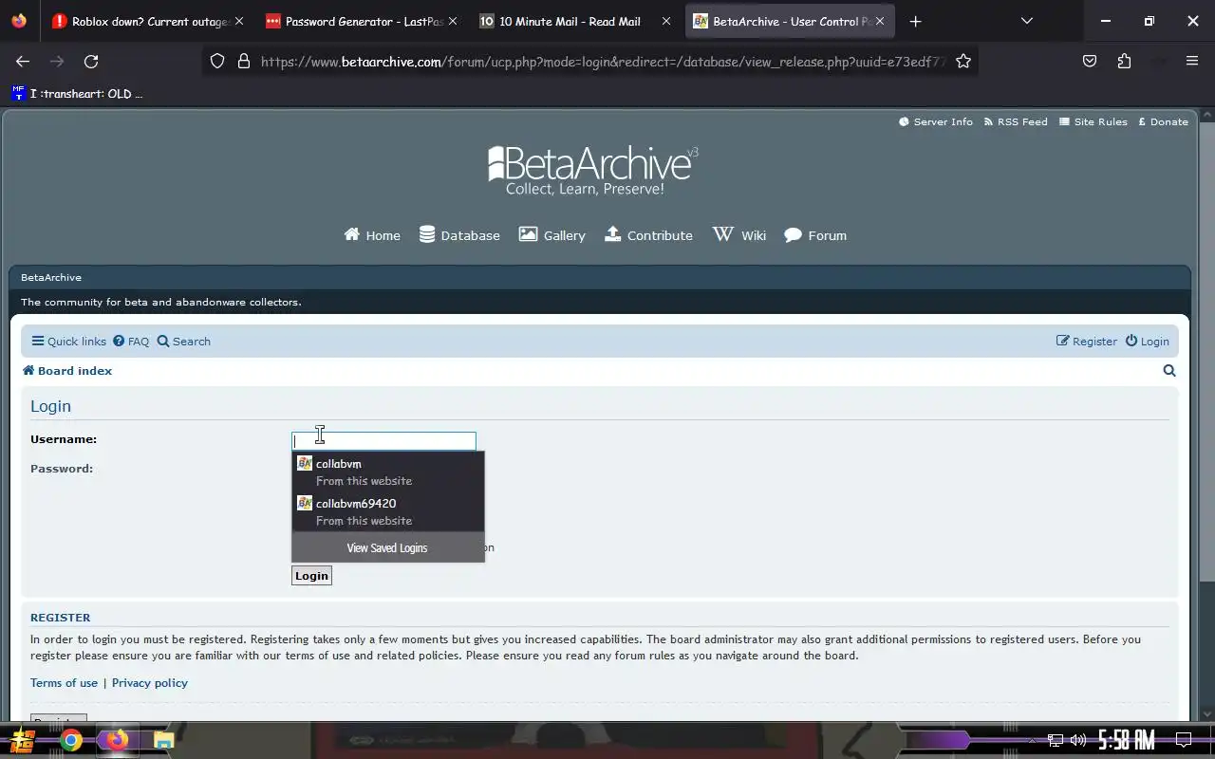Focus the betaarchive.com URL address bar
1215x759 pixels.
(603, 62)
